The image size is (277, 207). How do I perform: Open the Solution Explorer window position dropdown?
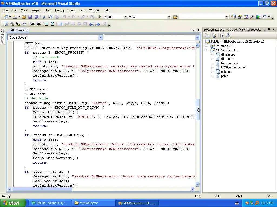click(265, 30)
